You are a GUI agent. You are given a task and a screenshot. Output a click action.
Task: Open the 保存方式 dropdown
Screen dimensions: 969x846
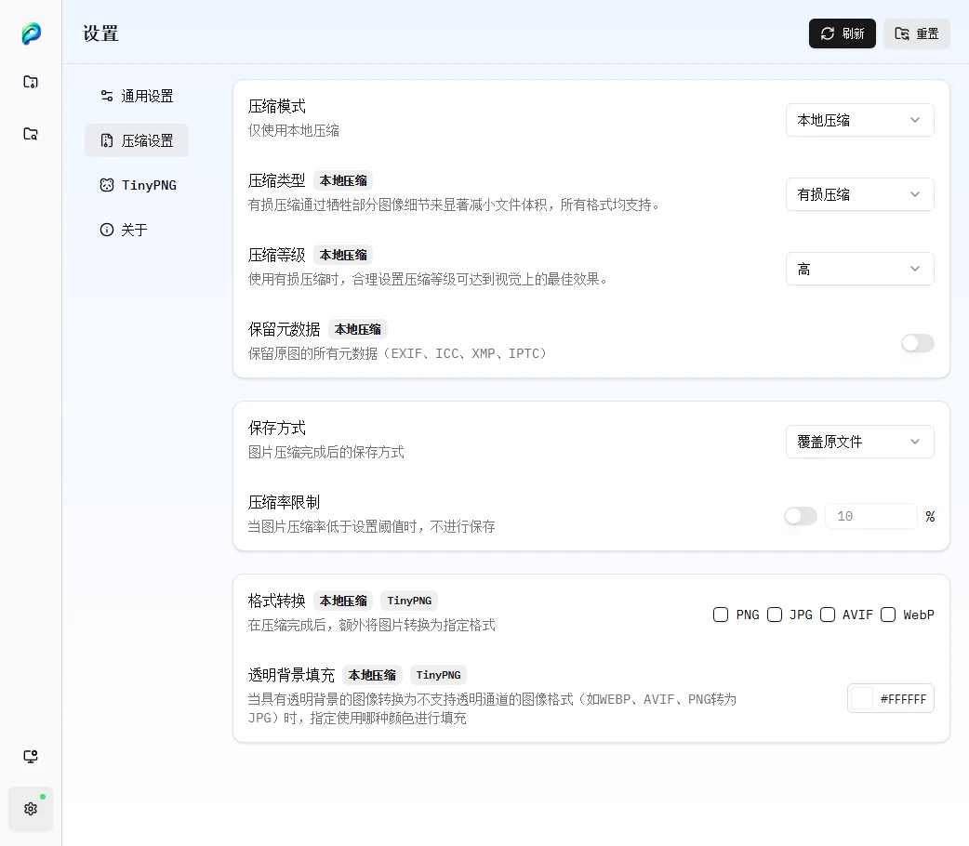(x=859, y=442)
